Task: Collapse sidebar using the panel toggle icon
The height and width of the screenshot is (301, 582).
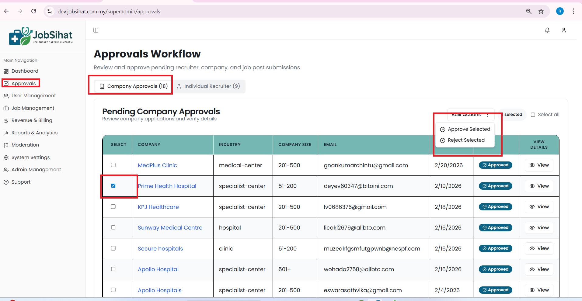Action: point(96,30)
